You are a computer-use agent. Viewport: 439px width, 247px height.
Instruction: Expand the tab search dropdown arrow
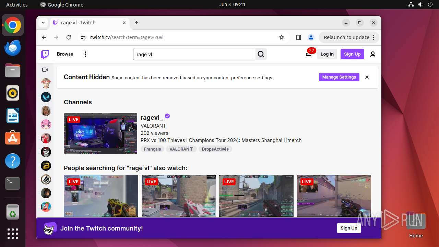[43, 23]
